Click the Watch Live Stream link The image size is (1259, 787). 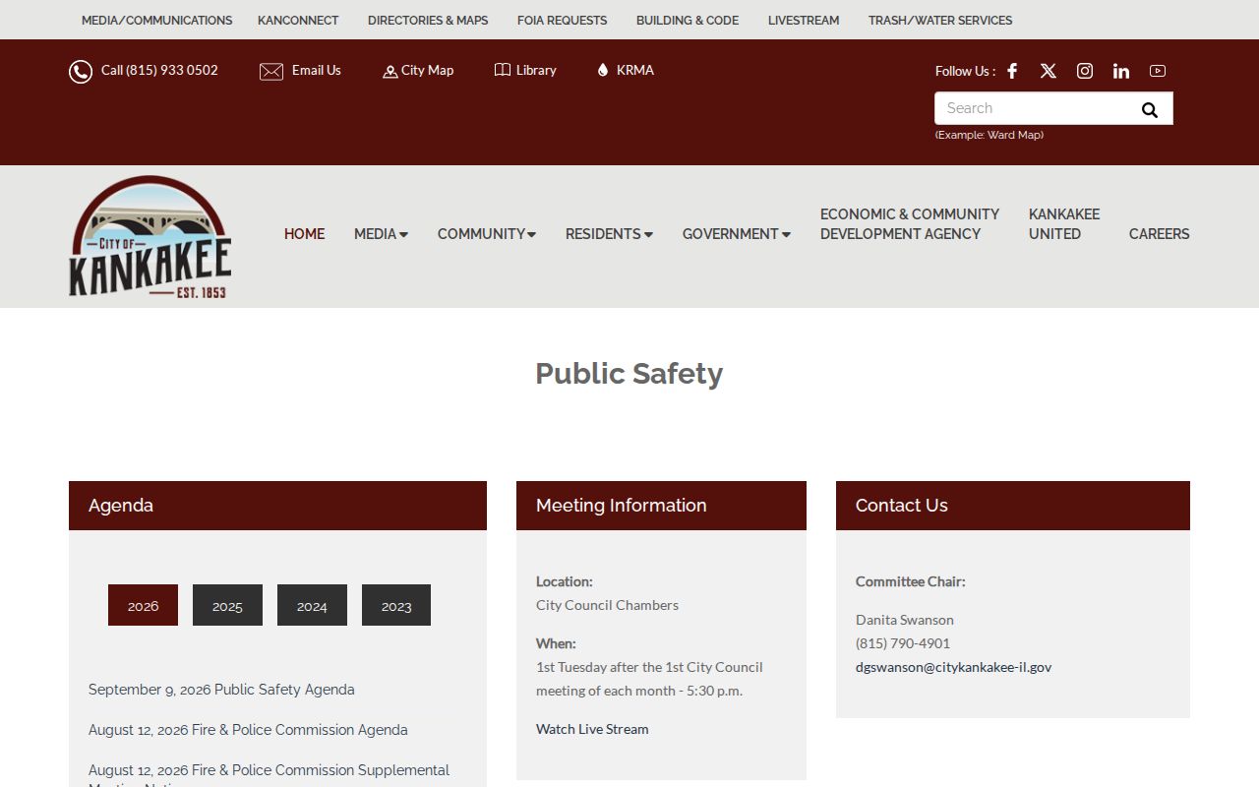tap(592, 729)
